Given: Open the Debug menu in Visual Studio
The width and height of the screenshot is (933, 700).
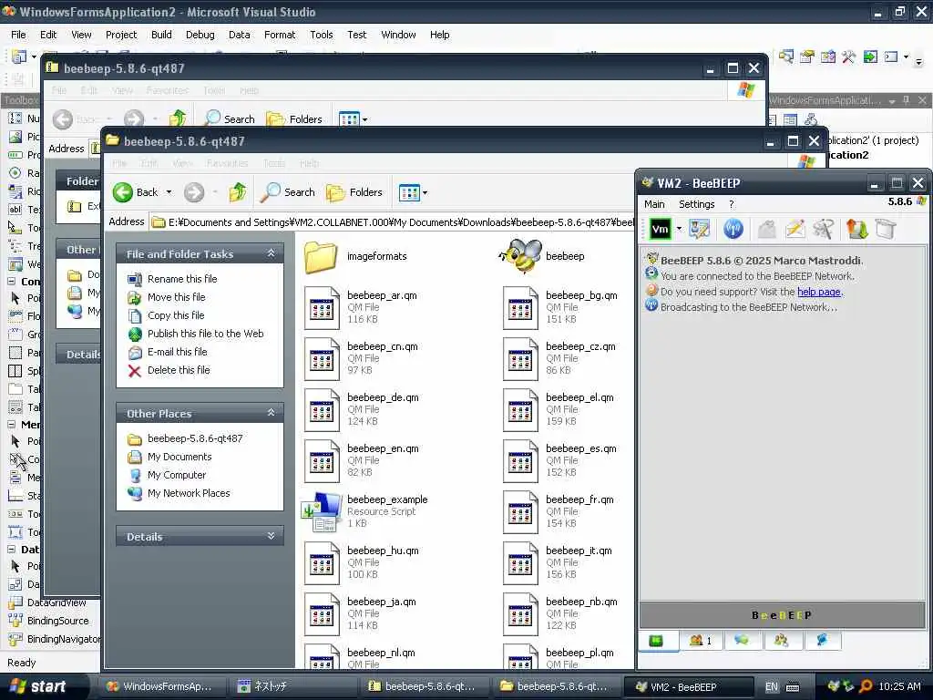Looking at the screenshot, I should 200,35.
